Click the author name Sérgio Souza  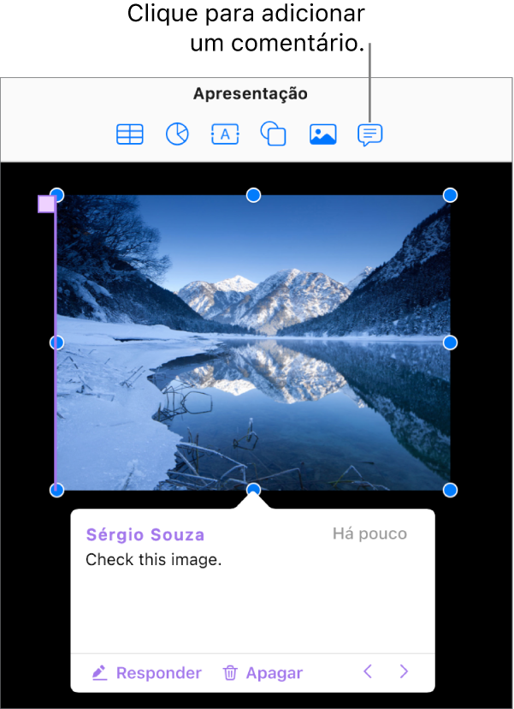145,534
